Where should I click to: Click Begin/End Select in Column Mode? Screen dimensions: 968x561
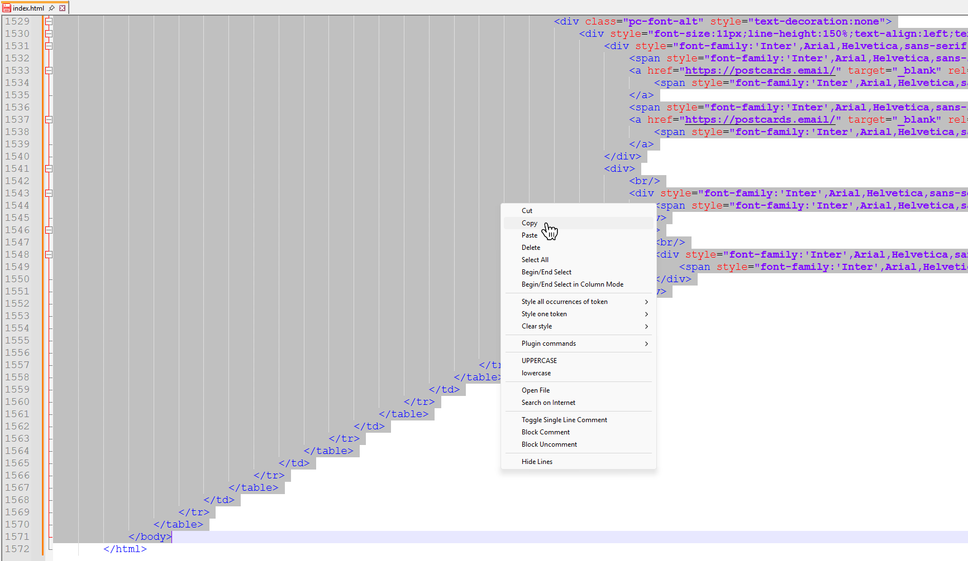tap(579, 284)
